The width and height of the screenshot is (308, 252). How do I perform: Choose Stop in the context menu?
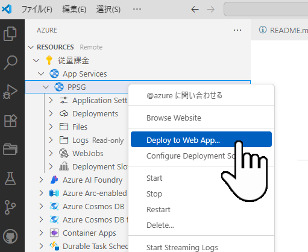point(201,194)
